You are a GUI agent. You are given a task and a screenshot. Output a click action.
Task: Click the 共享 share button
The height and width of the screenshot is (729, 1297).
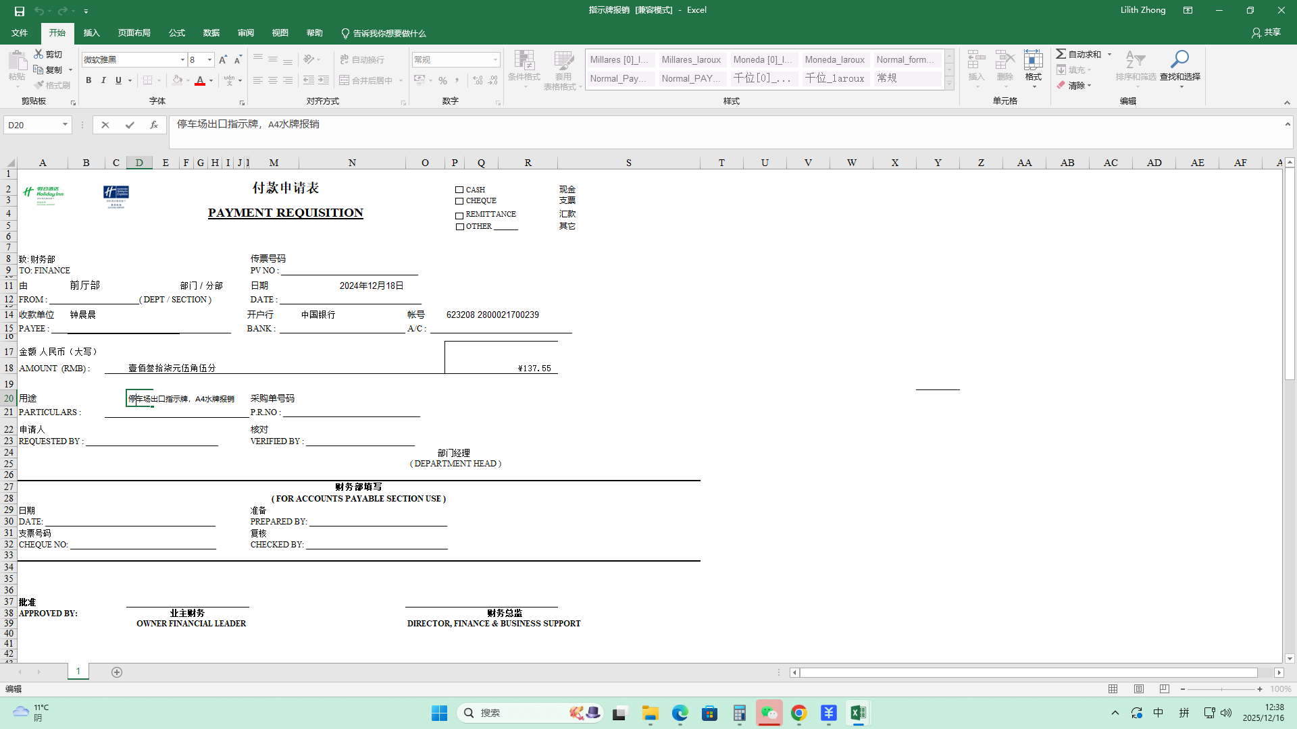[x=1266, y=32]
